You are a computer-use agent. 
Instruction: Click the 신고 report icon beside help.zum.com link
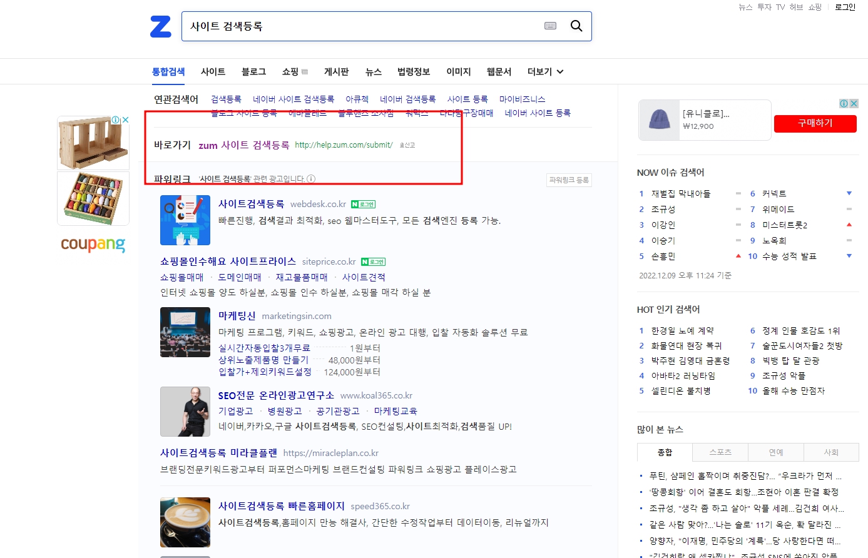click(407, 145)
